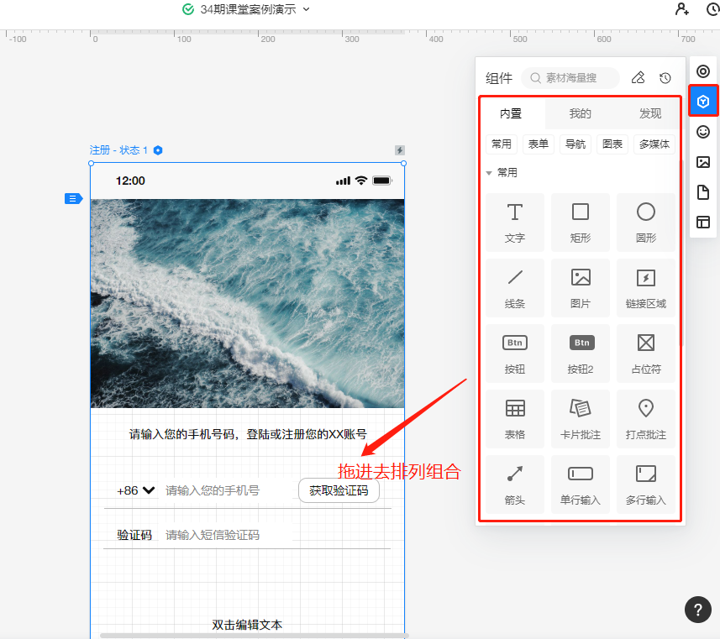Switch to the 内置 tab
The image size is (720, 639).
point(511,113)
